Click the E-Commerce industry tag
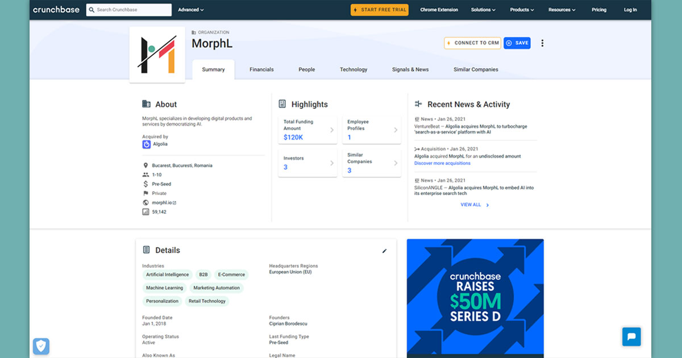The height and width of the screenshot is (358, 682). coord(231,274)
